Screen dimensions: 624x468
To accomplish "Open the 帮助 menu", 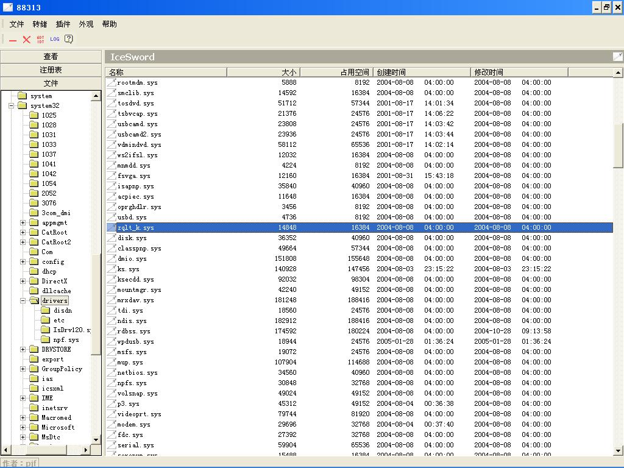I will pos(109,24).
